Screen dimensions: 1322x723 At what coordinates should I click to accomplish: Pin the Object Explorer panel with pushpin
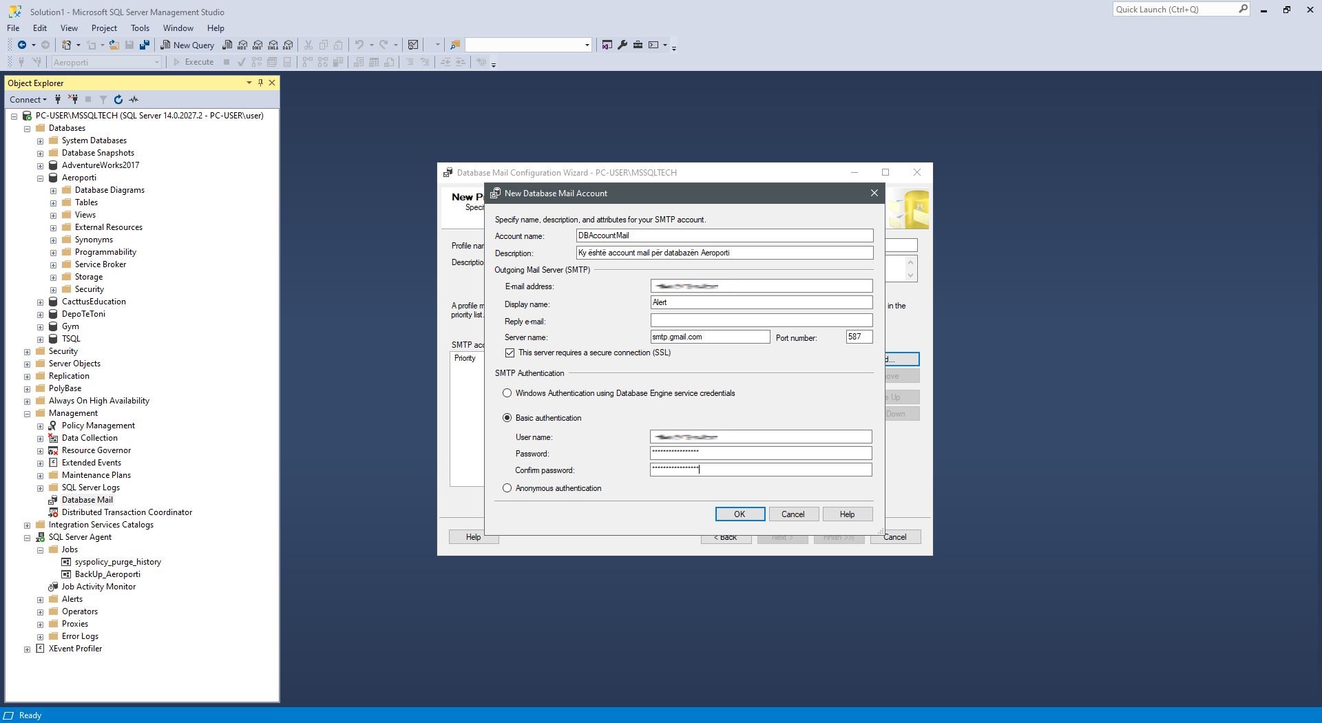tap(260, 83)
